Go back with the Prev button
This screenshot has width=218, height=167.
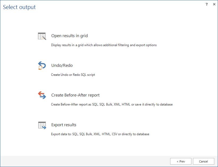pos(181,161)
